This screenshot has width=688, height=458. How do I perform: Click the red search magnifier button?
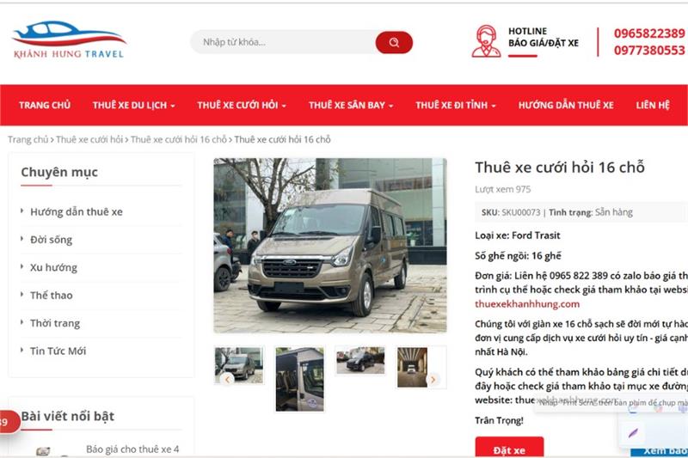[x=394, y=42]
